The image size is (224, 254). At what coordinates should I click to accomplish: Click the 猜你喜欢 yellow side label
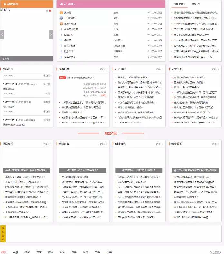tap(3, 234)
